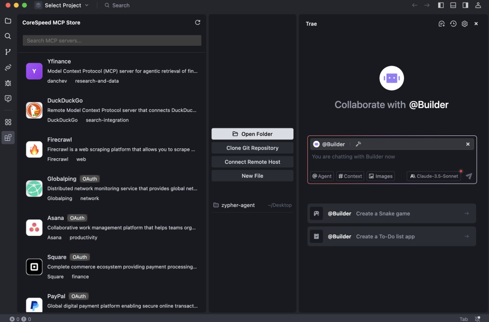Toggle the left primary sidebar layout
Image resolution: width=489 pixels, height=322 pixels.
click(441, 5)
